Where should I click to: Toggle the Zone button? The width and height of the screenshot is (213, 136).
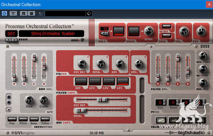coord(167,36)
